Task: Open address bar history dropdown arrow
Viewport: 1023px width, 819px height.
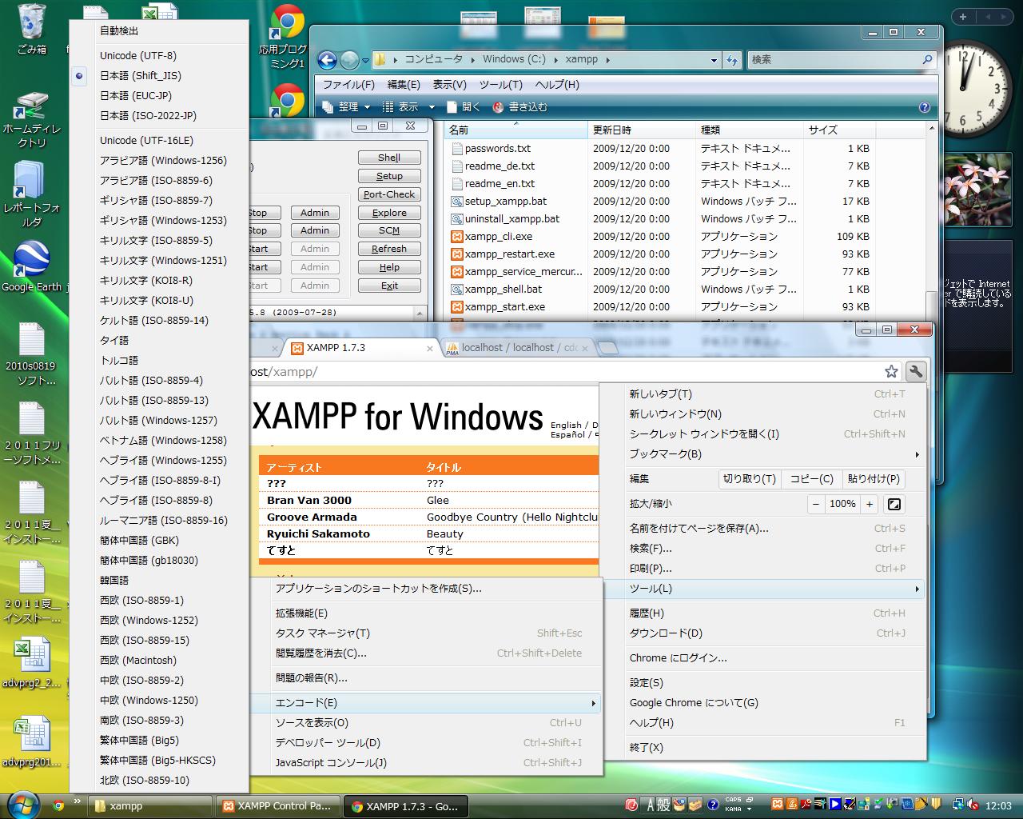Action: [714, 60]
